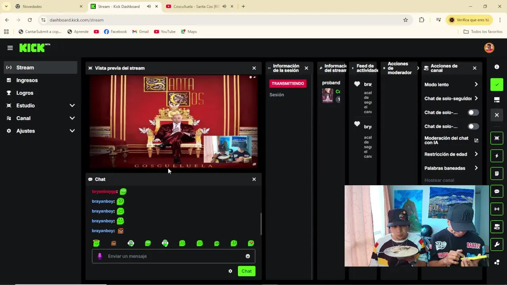Screen dimensions: 507x285
Task: Bookmark this page with the star icon
Action: pos(405,20)
